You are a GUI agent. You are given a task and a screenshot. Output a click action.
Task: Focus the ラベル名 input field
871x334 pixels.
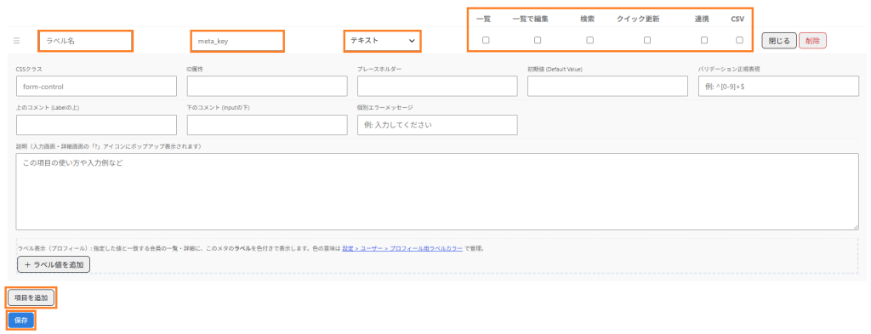(x=86, y=41)
